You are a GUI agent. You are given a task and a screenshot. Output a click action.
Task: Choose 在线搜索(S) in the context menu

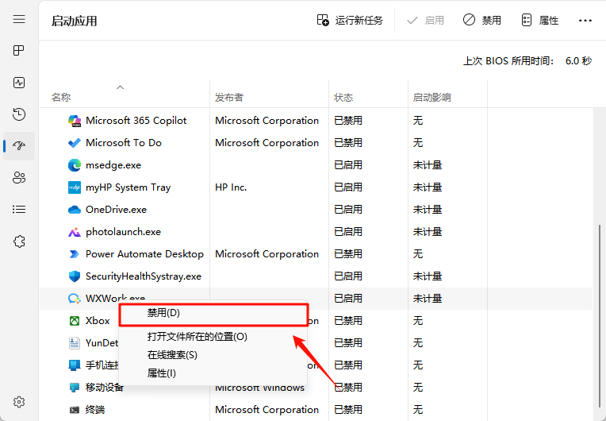coord(172,355)
